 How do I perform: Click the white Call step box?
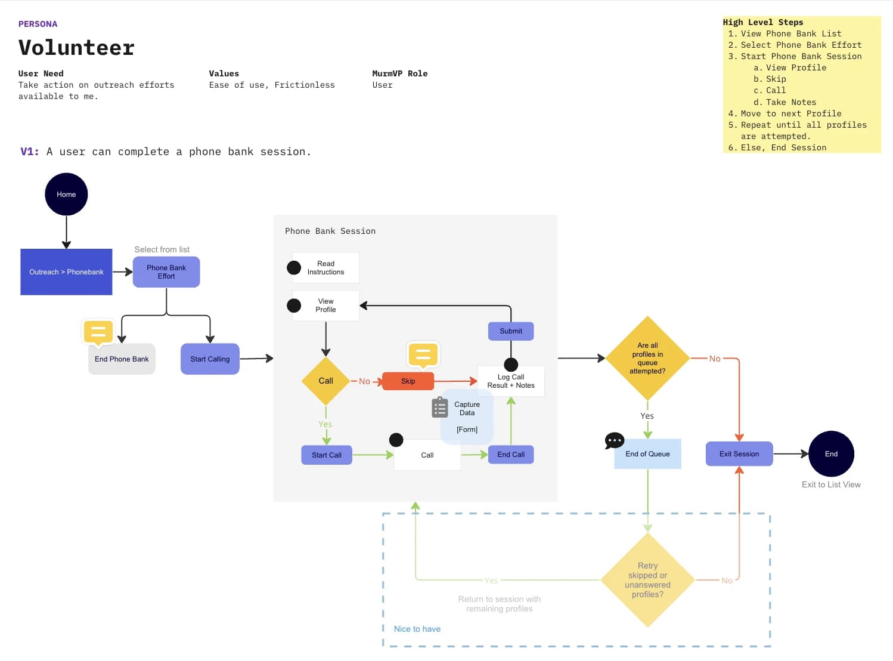[427, 455]
